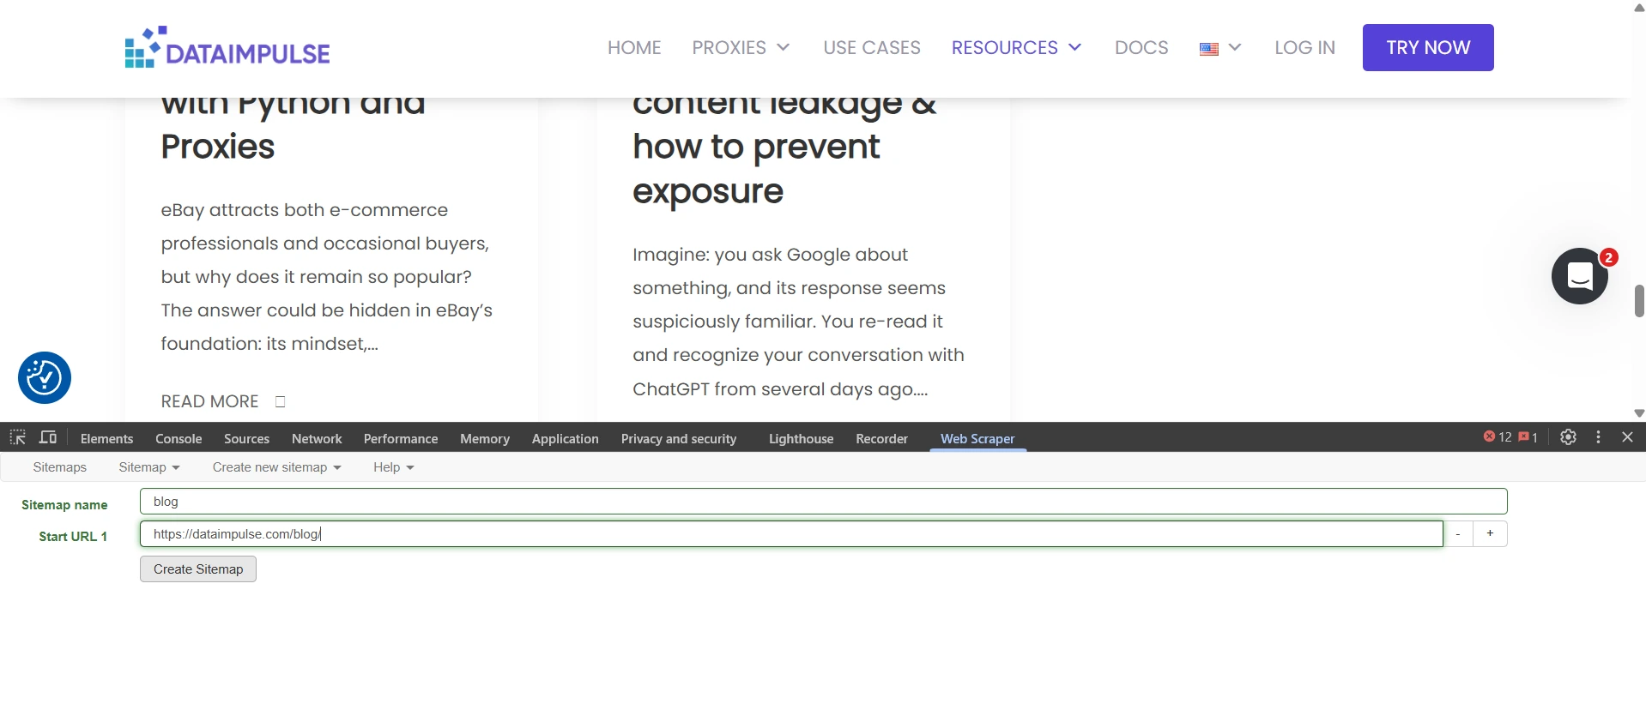Toggle the device toolbar icon
1646x722 pixels.
click(x=48, y=437)
